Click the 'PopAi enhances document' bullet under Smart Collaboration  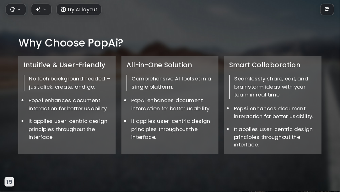tap(273, 112)
